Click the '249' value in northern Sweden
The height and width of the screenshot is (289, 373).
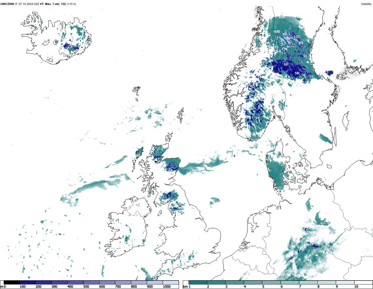[282, 17]
